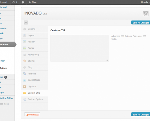Click the Backup Options icon
The image size is (150, 121).
click(x=24, y=99)
